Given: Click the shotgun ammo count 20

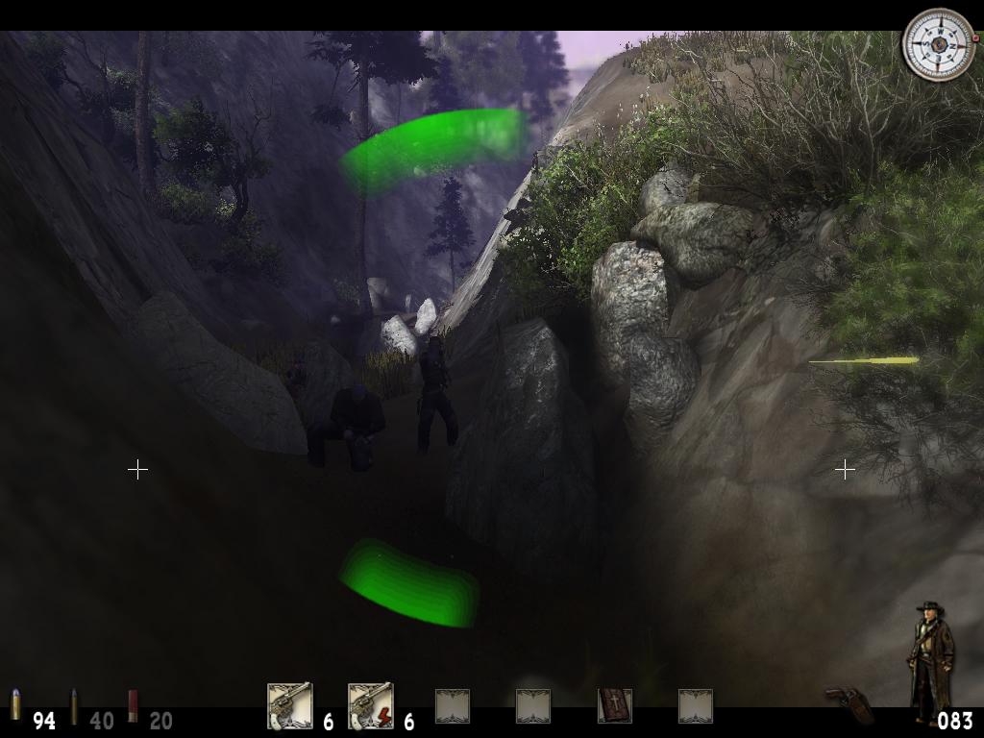Looking at the screenshot, I should tap(160, 721).
